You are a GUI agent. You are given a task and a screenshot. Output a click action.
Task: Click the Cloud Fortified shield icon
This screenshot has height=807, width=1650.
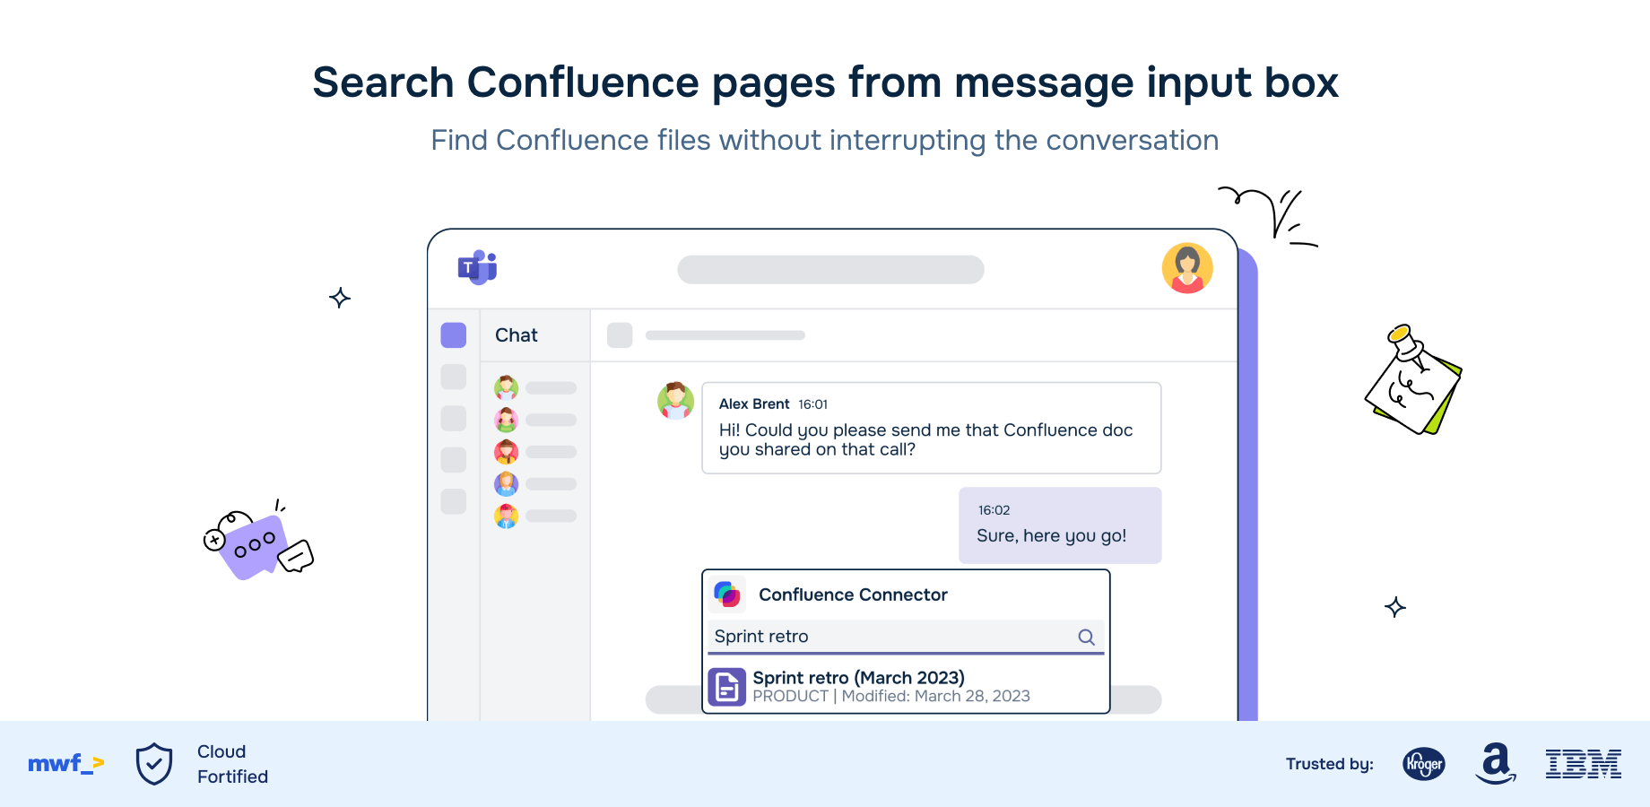pos(154,764)
